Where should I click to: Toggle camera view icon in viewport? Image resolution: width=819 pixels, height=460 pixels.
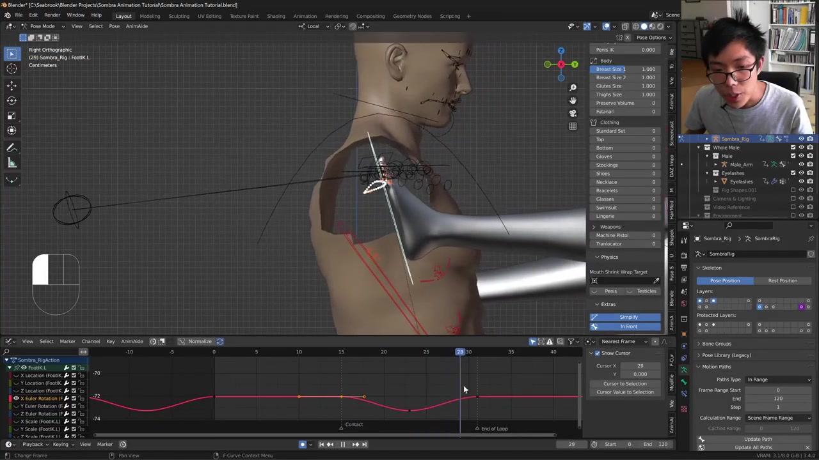[x=573, y=113]
